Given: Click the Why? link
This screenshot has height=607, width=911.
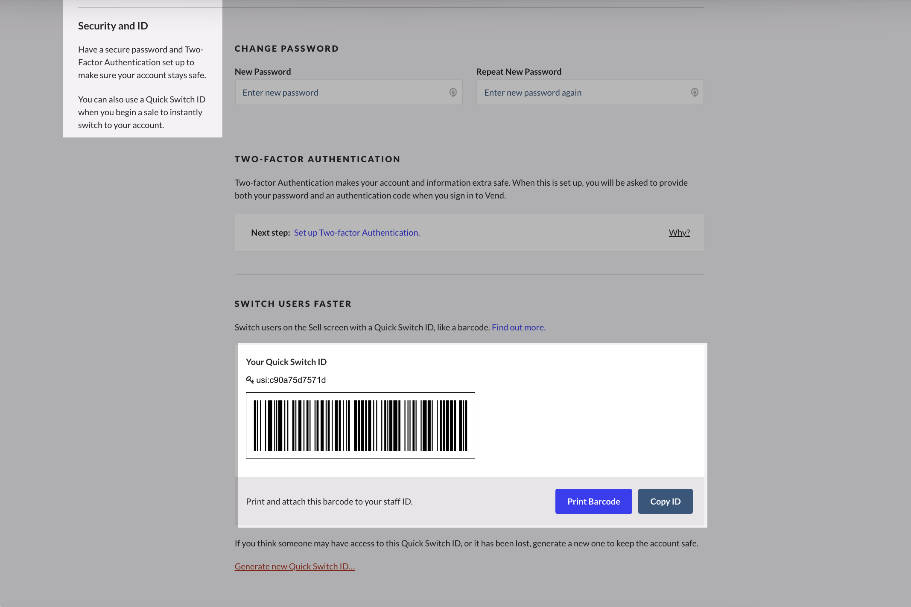Looking at the screenshot, I should pos(679,233).
